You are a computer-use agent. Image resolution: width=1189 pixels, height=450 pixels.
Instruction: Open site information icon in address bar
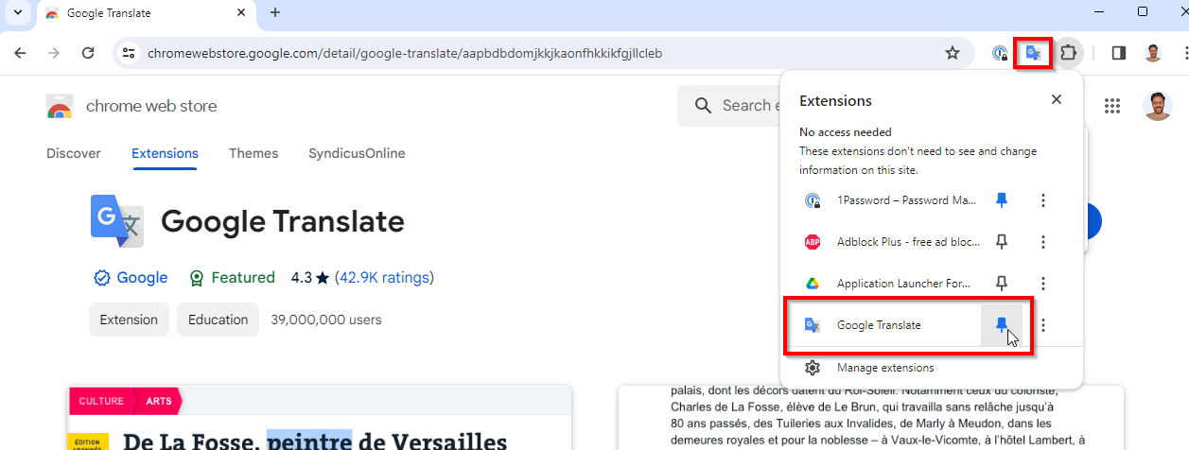[130, 53]
